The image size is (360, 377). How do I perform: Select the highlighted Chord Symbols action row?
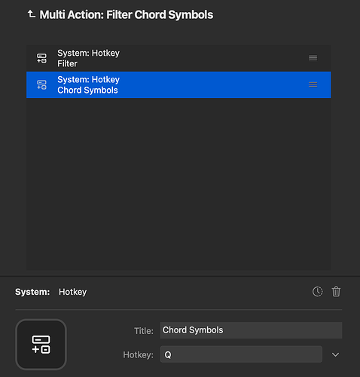pos(178,84)
